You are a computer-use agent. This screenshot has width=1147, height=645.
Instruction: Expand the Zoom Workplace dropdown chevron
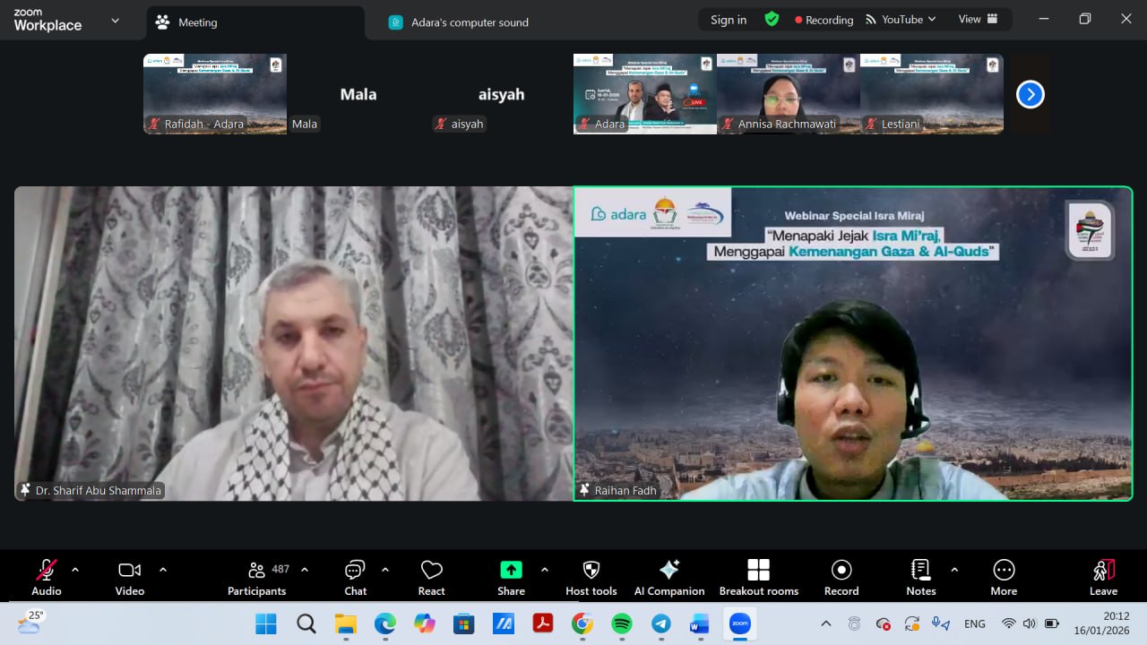pyautogui.click(x=115, y=21)
